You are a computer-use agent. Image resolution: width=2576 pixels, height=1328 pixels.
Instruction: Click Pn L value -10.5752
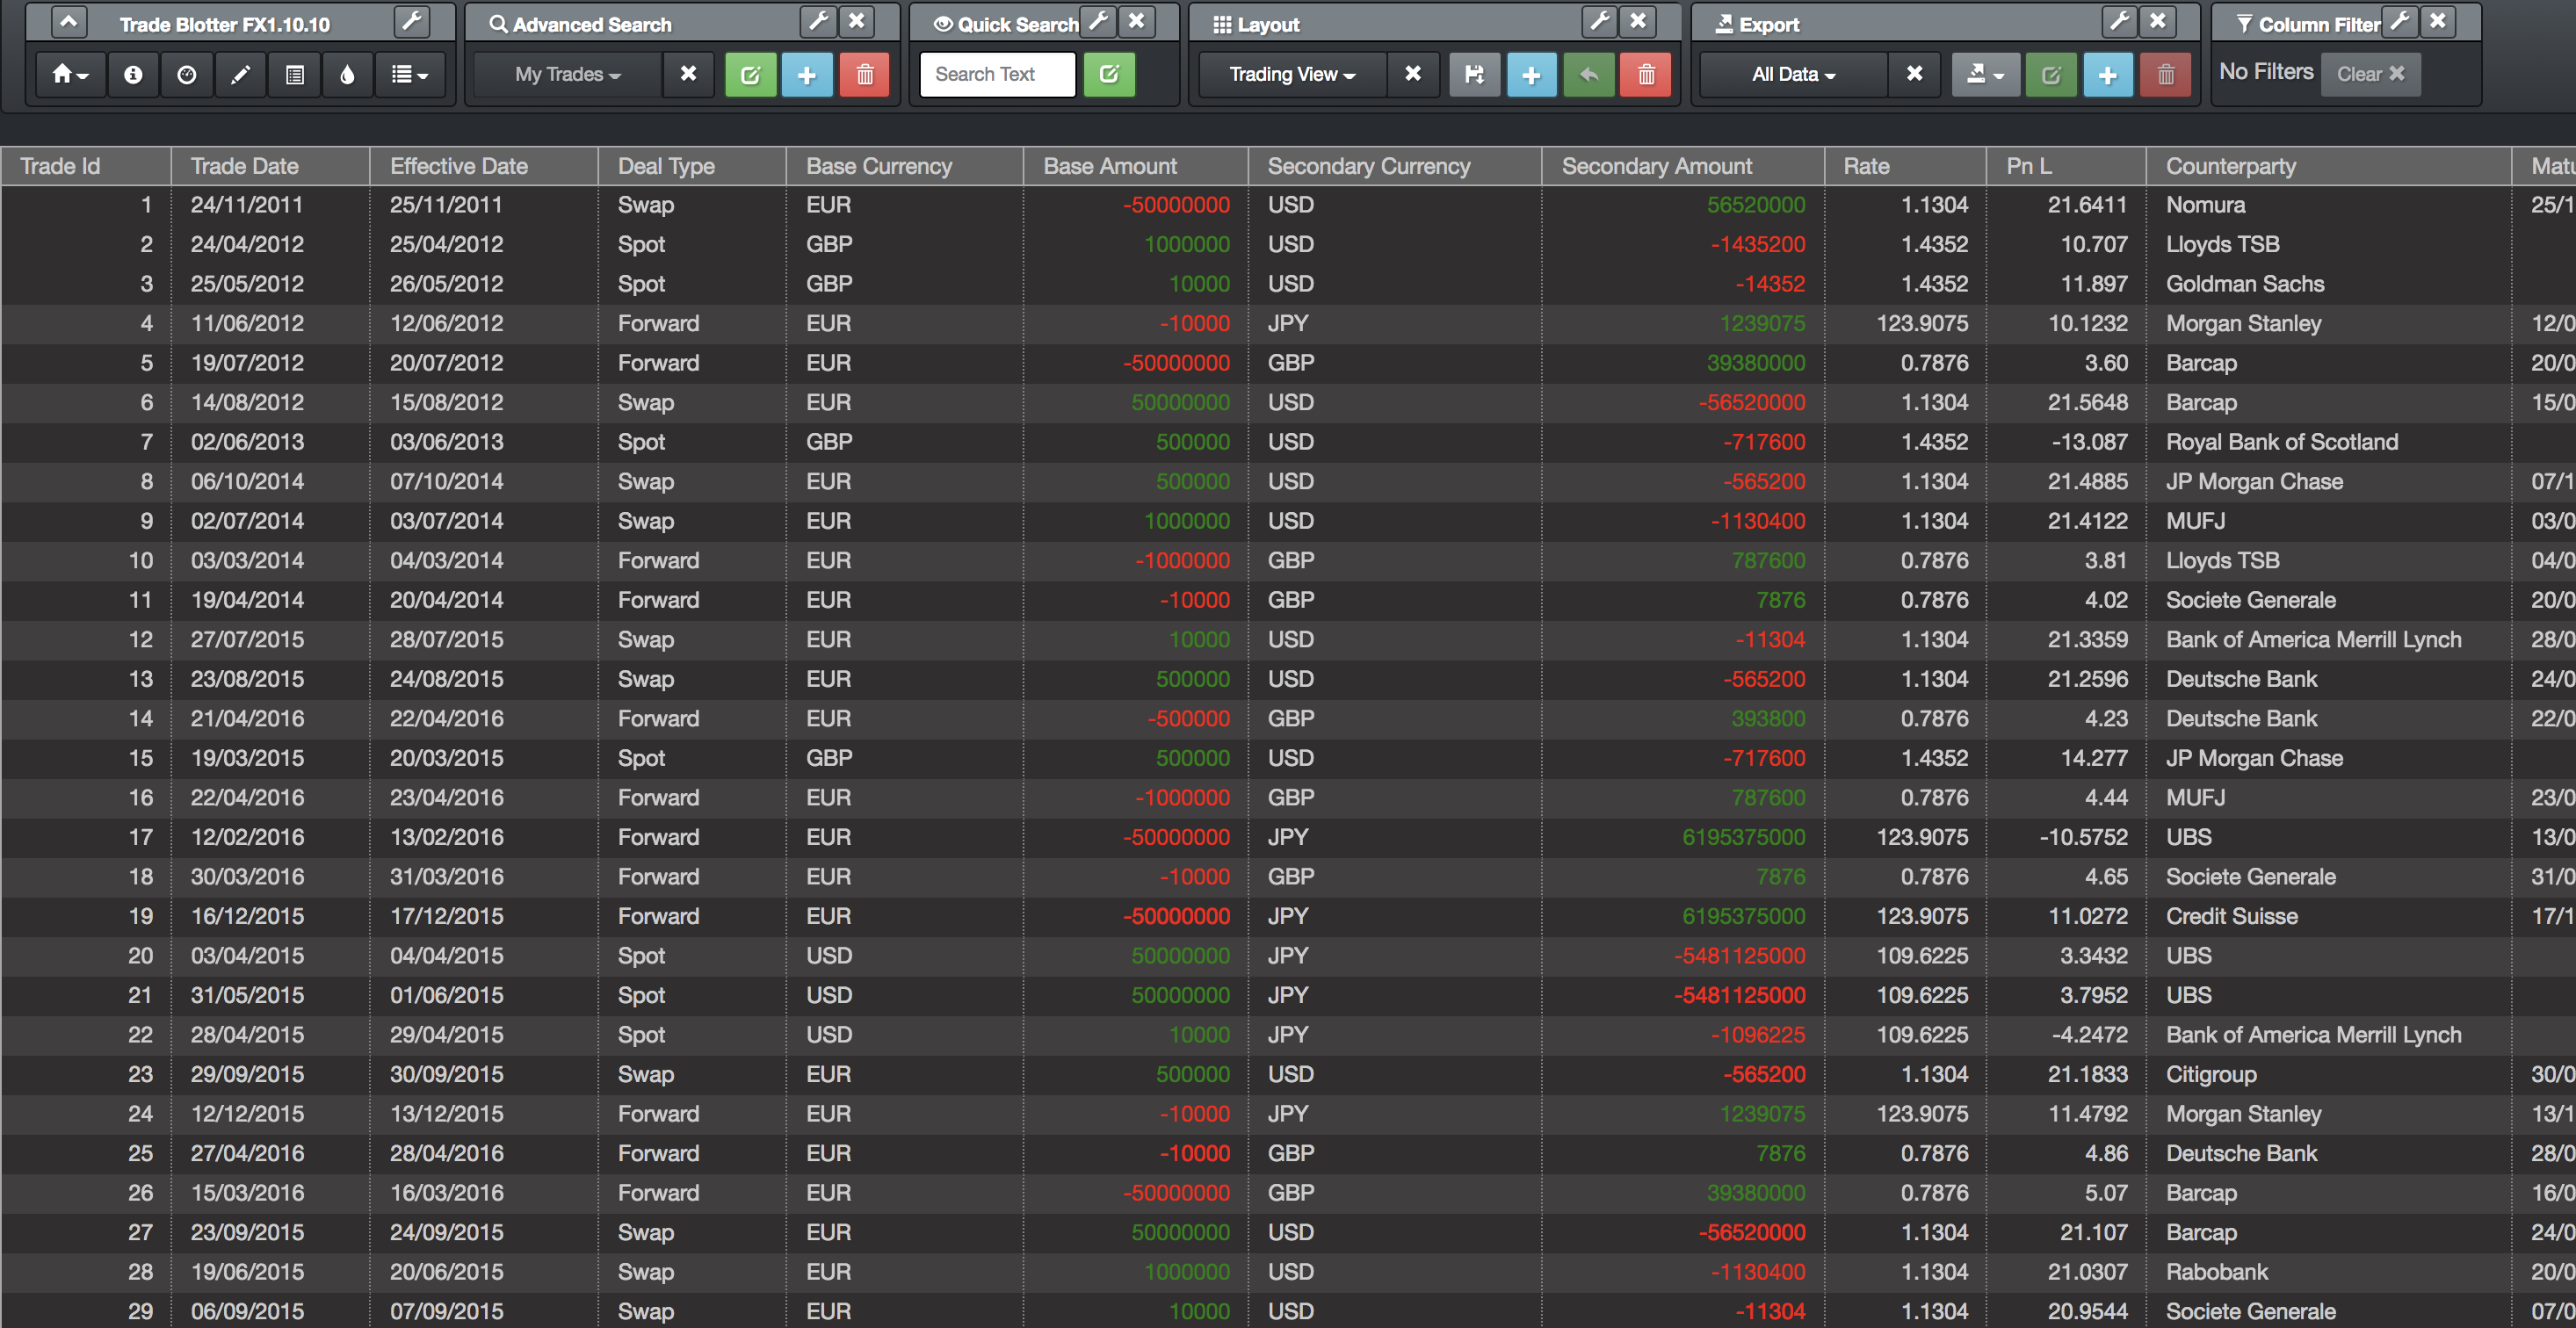(x=2066, y=837)
